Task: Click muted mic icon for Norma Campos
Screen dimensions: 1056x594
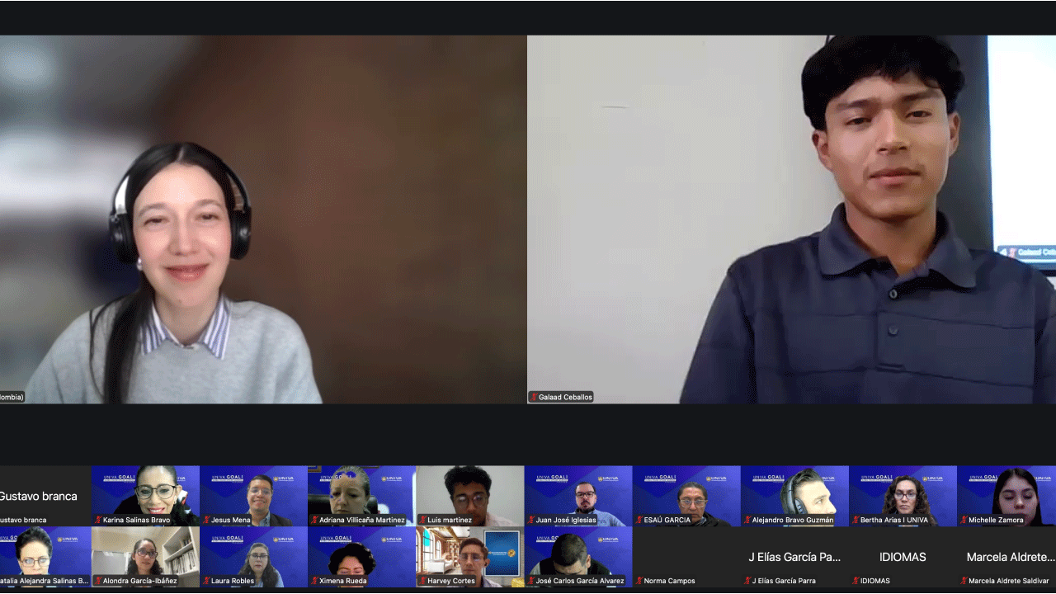Action: click(x=639, y=581)
